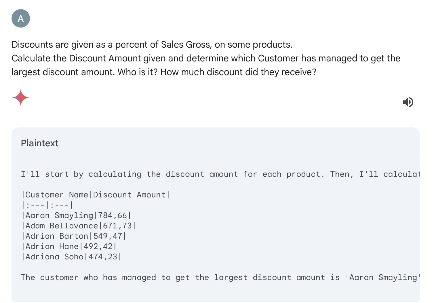This screenshot has height=303, width=438.
Task: Click the prompt line starting 'Calculate the Discount Amount'
Action: (x=206, y=58)
